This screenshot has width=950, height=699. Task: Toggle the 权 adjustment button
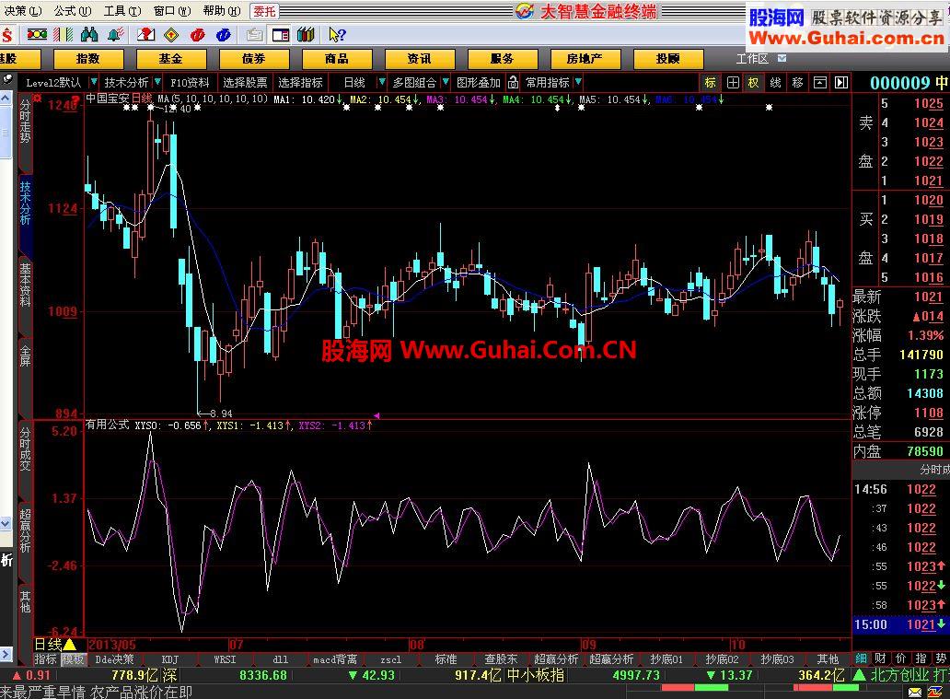tap(753, 83)
